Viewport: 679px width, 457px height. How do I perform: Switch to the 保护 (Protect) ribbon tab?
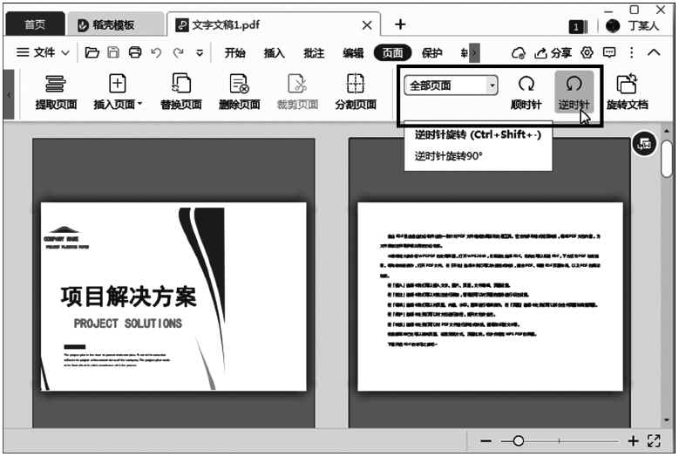pyautogui.click(x=431, y=53)
